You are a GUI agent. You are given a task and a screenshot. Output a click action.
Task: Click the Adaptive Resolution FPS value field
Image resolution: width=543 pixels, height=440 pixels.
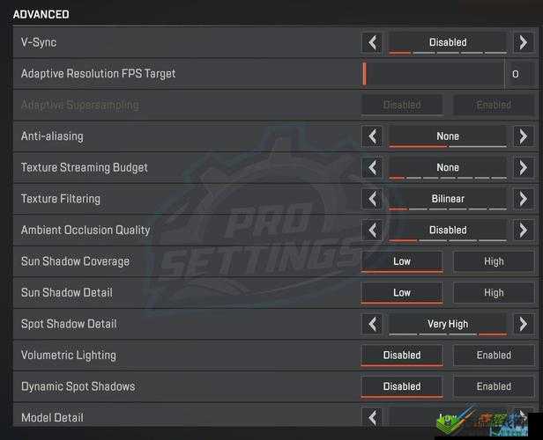(519, 74)
